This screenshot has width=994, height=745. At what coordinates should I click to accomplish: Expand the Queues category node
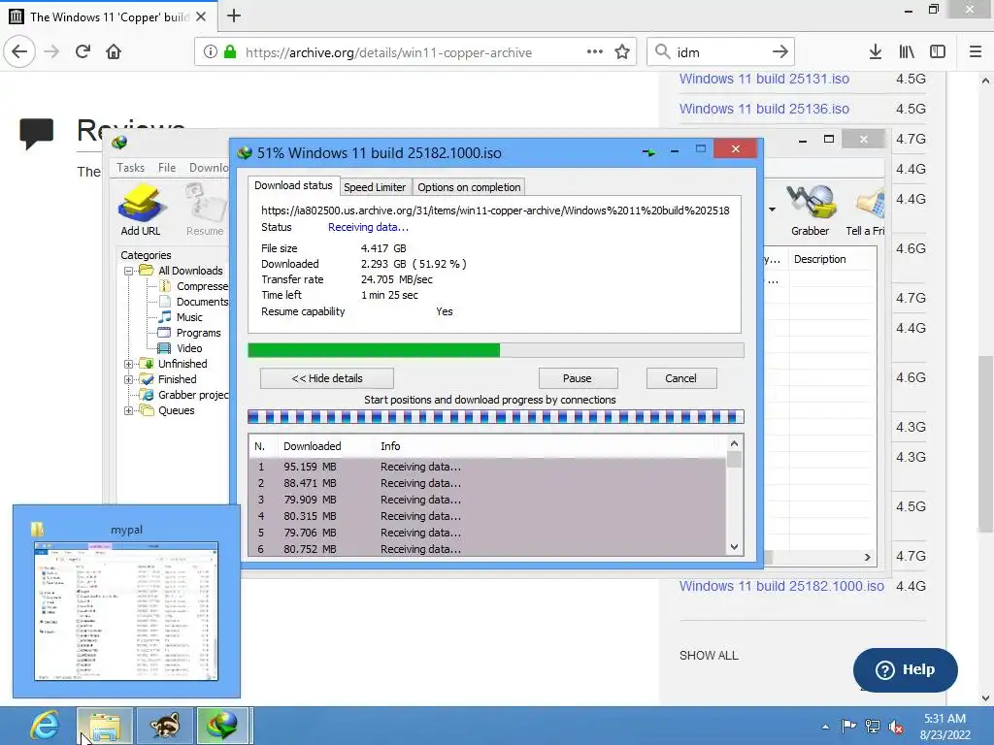pos(129,410)
